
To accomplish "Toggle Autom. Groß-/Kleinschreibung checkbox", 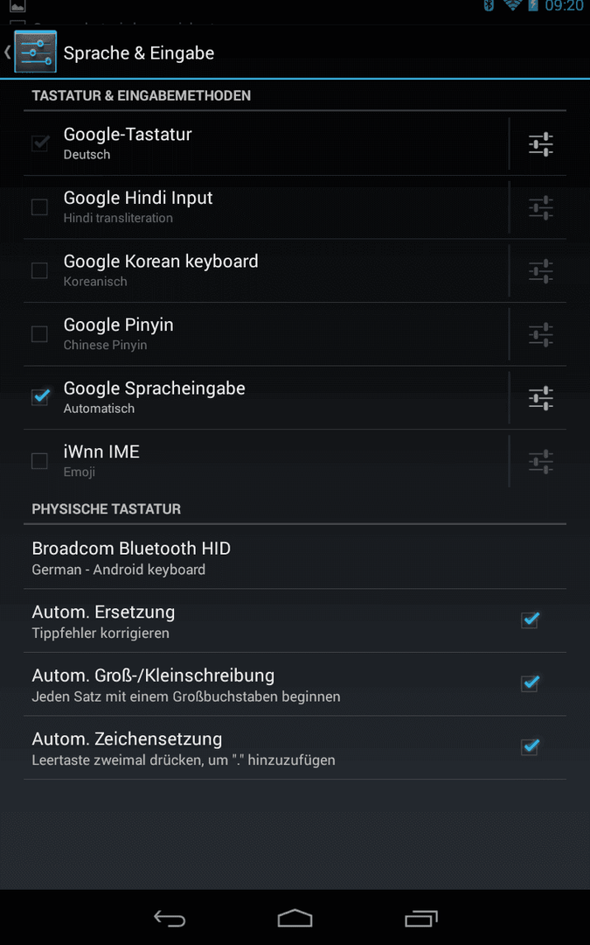I will (530, 683).
